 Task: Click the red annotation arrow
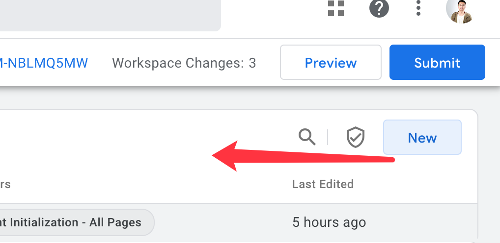[x=303, y=156]
